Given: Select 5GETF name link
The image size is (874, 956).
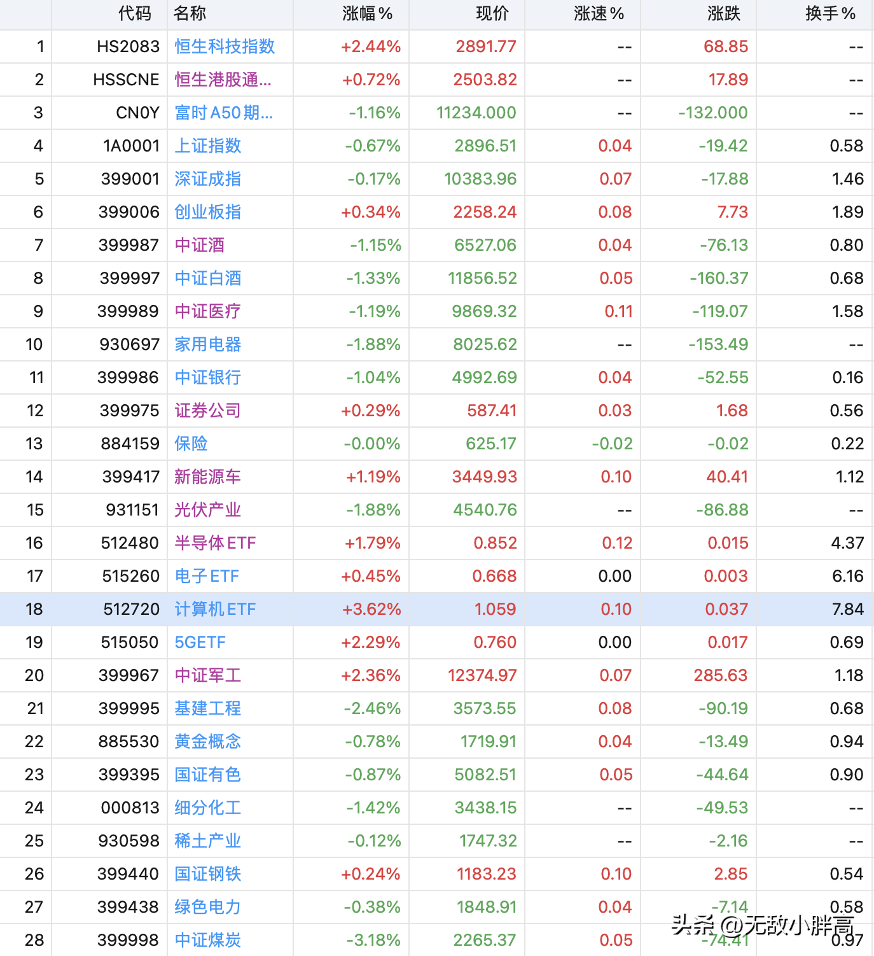Looking at the screenshot, I should coord(200,642).
